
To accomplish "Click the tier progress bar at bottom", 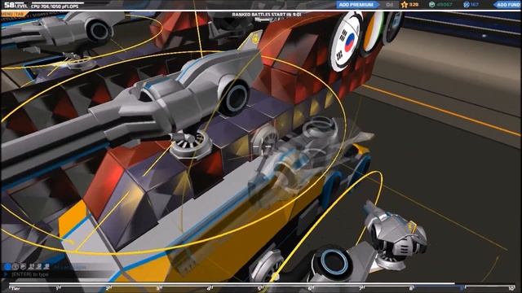I will (x=262, y=284).
